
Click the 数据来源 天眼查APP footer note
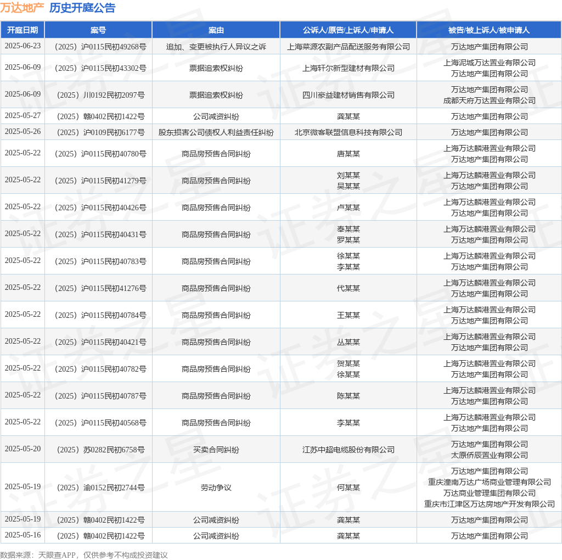click(x=84, y=555)
